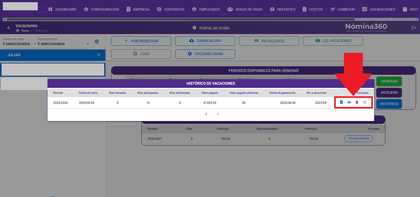Open the Comedor menu
Viewport: 420px width, 197px height.
342,9
